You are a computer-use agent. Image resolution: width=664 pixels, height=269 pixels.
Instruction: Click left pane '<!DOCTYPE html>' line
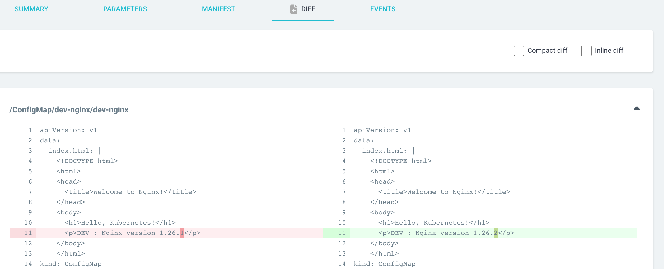pos(87,161)
